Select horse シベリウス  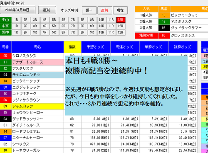click(37, 144)
